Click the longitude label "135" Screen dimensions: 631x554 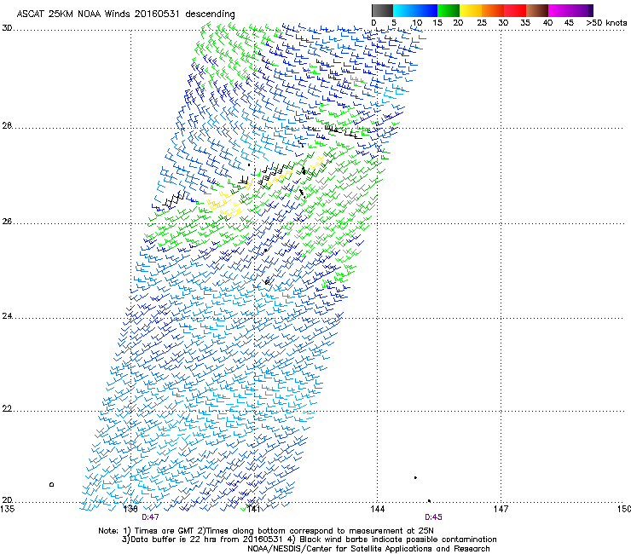7,510
